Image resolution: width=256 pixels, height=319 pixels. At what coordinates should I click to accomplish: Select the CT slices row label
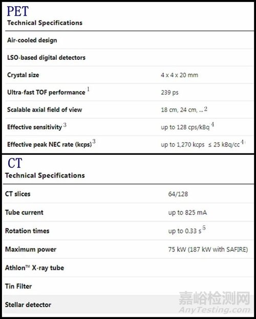[x=18, y=194]
